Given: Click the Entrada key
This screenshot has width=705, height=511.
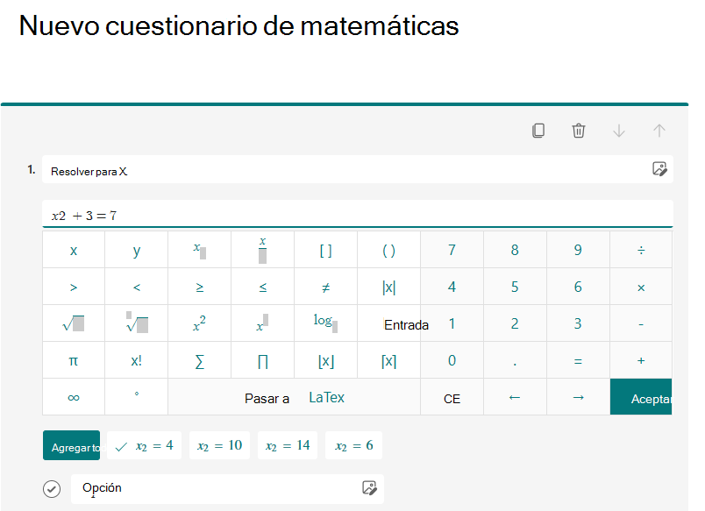Looking at the screenshot, I should point(389,323).
